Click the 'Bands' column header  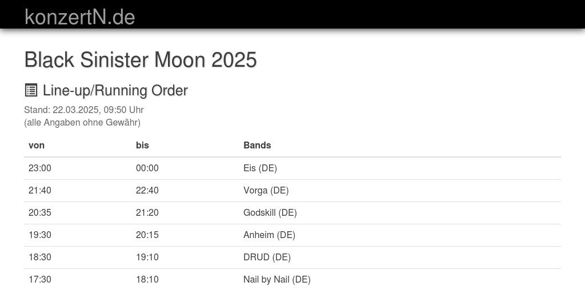(x=257, y=145)
